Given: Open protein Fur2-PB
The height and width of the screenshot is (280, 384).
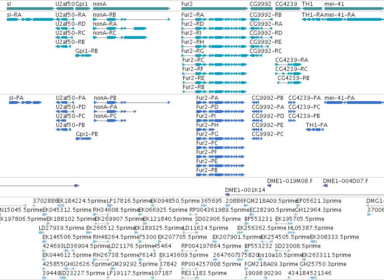Looking at the screenshot, I should pyautogui.click(x=207, y=170).
